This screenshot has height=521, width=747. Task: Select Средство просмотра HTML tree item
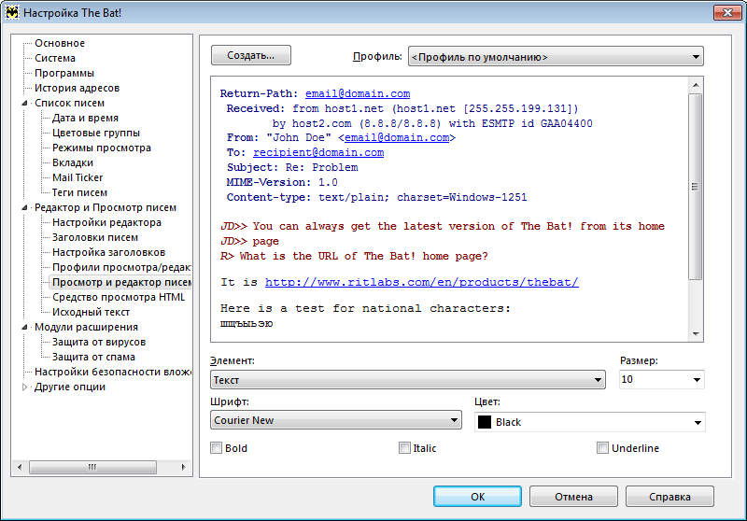click(119, 297)
